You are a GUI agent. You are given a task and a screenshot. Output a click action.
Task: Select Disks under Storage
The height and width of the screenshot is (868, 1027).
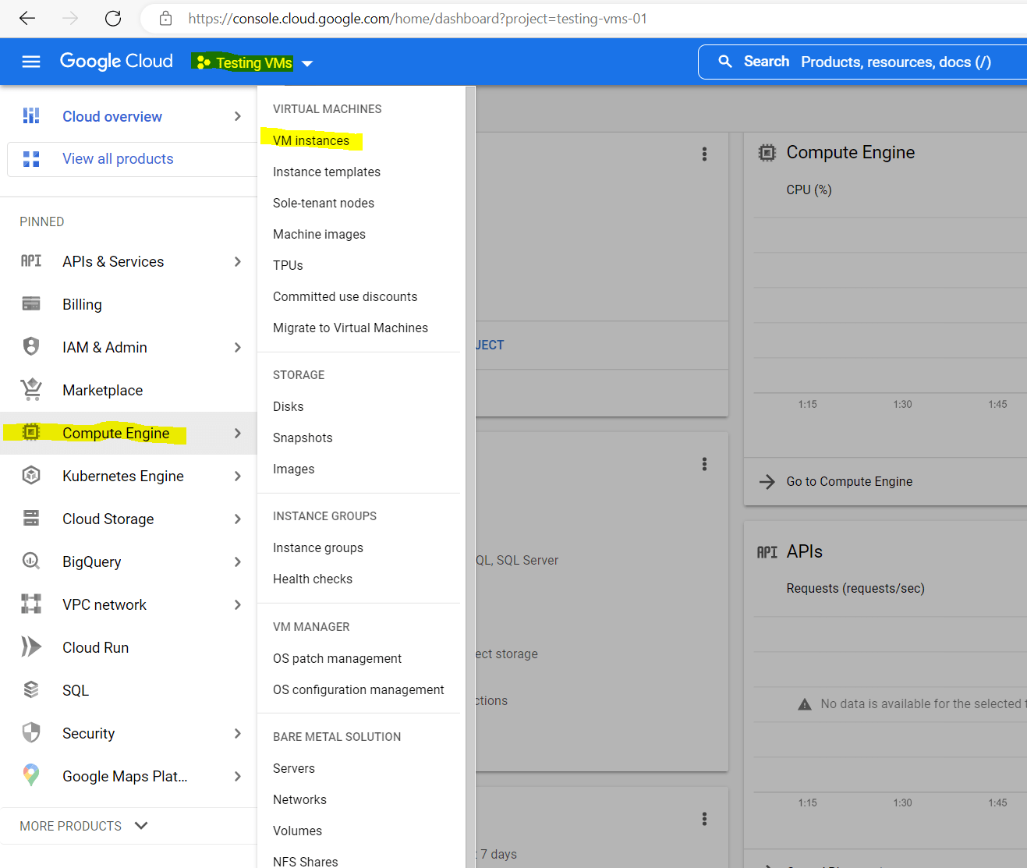(x=289, y=406)
